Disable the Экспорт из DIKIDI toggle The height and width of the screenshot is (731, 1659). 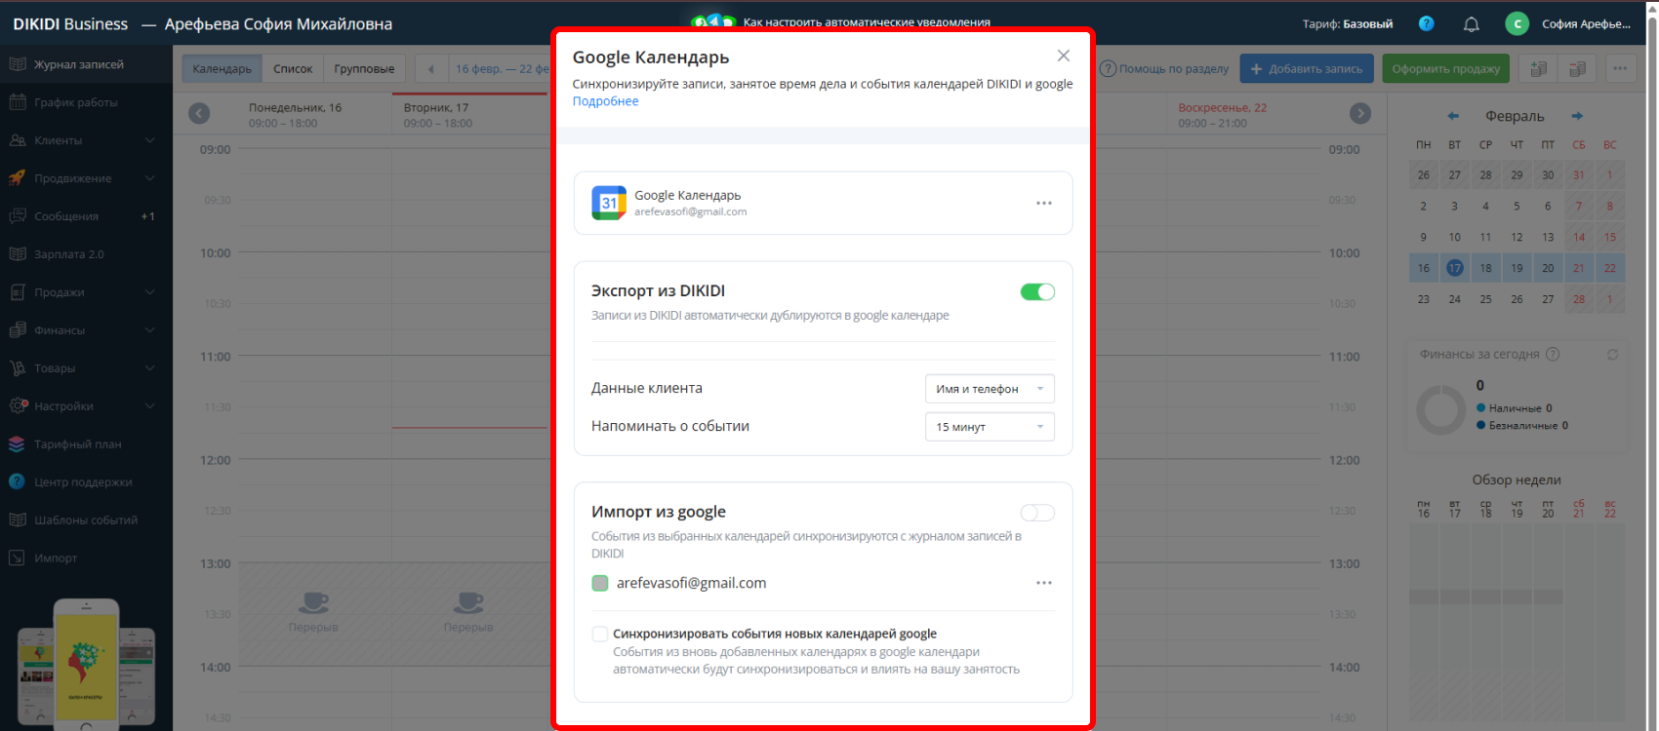click(x=1036, y=291)
